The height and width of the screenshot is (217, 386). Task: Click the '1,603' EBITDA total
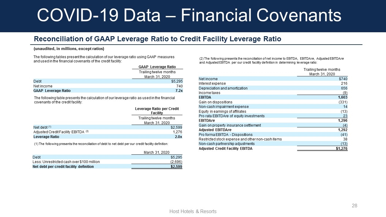click(x=343, y=97)
